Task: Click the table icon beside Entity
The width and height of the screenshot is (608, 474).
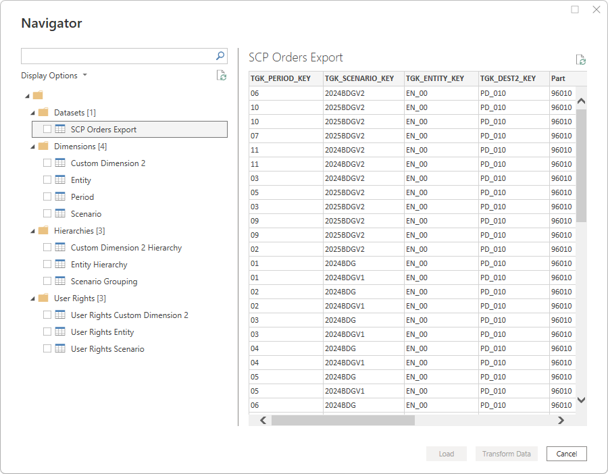Action: point(59,180)
